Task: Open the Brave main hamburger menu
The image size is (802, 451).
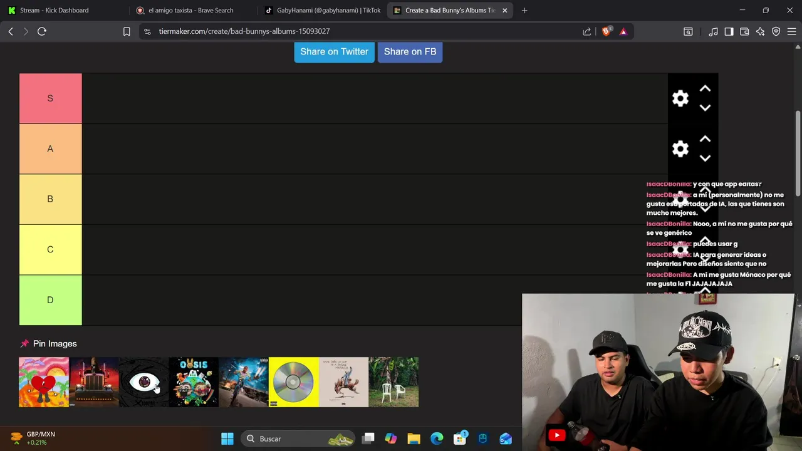Action: tap(791, 31)
